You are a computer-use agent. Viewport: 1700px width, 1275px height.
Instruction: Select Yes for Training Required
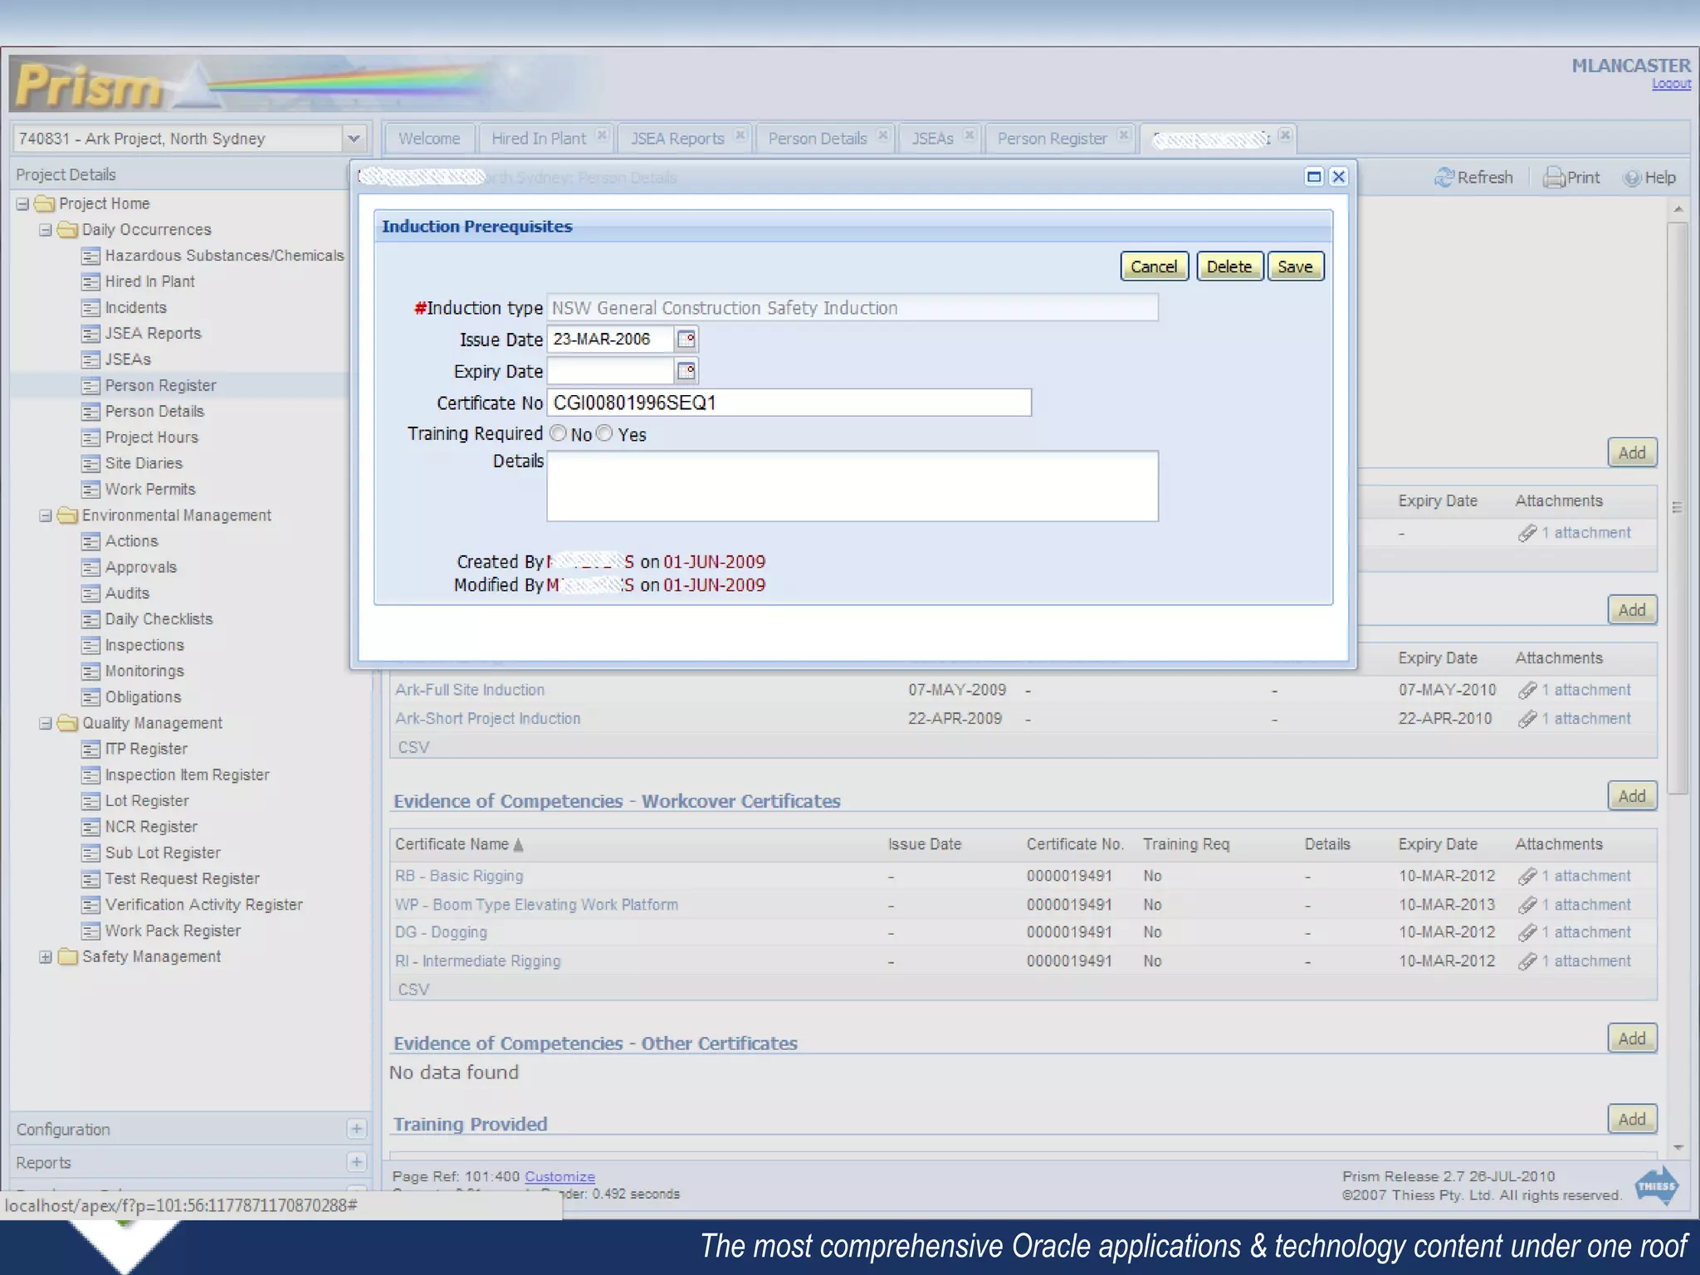coord(604,433)
